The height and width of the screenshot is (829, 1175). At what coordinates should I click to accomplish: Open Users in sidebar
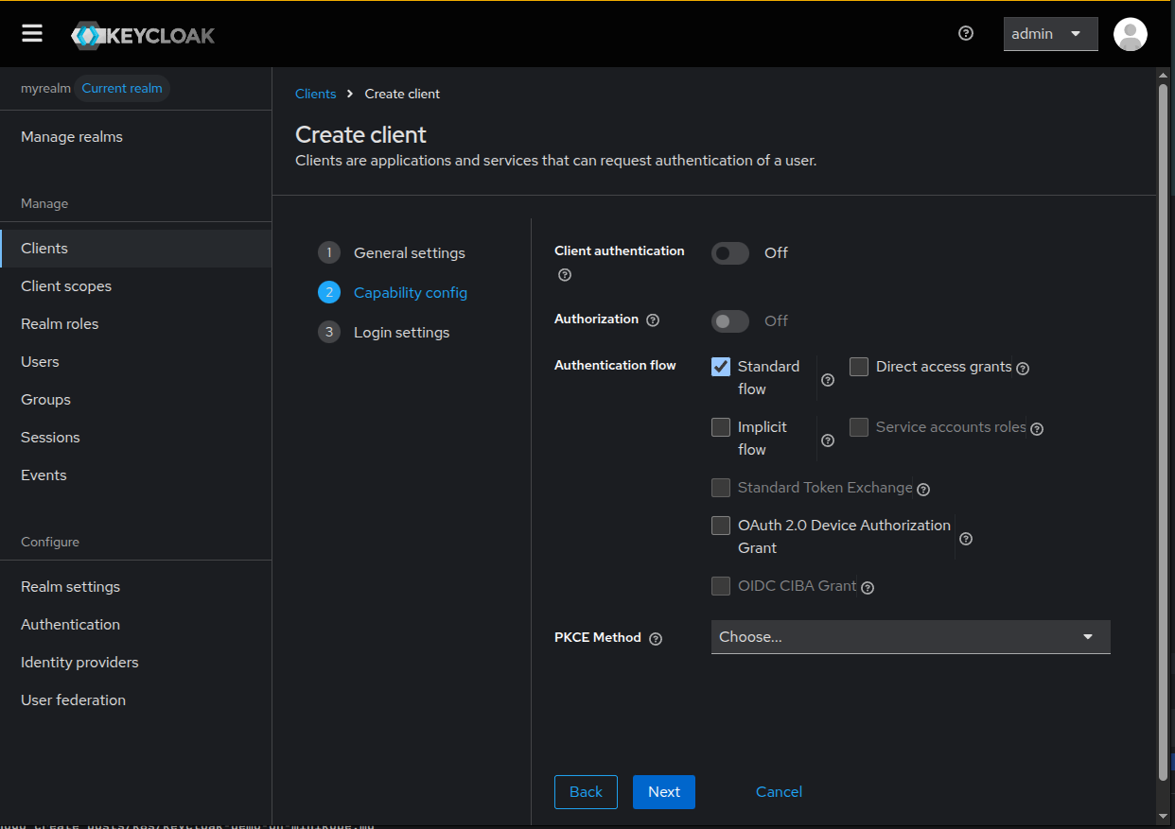pyautogui.click(x=136, y=362)
